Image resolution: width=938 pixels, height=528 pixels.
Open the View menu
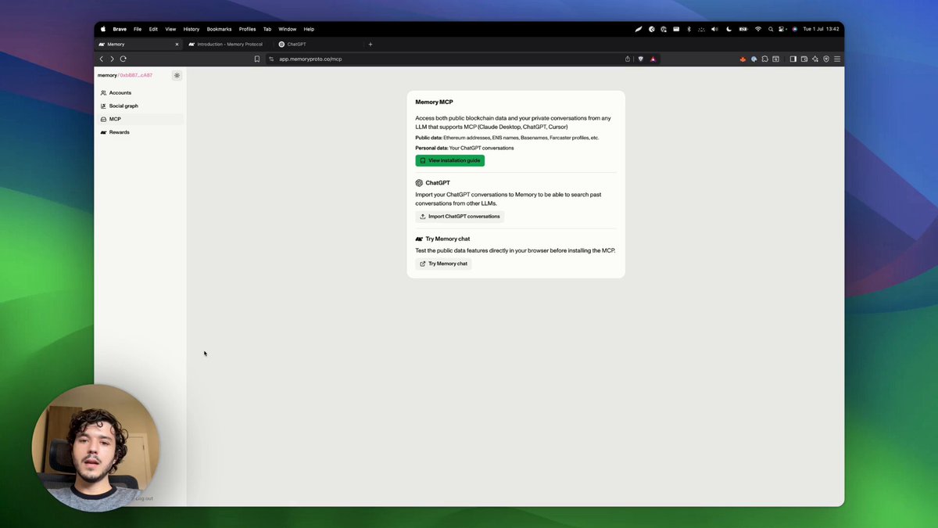(x=170, y=29)
